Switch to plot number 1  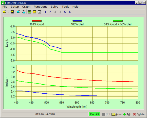pyautogui.click(x=45, y=12)
